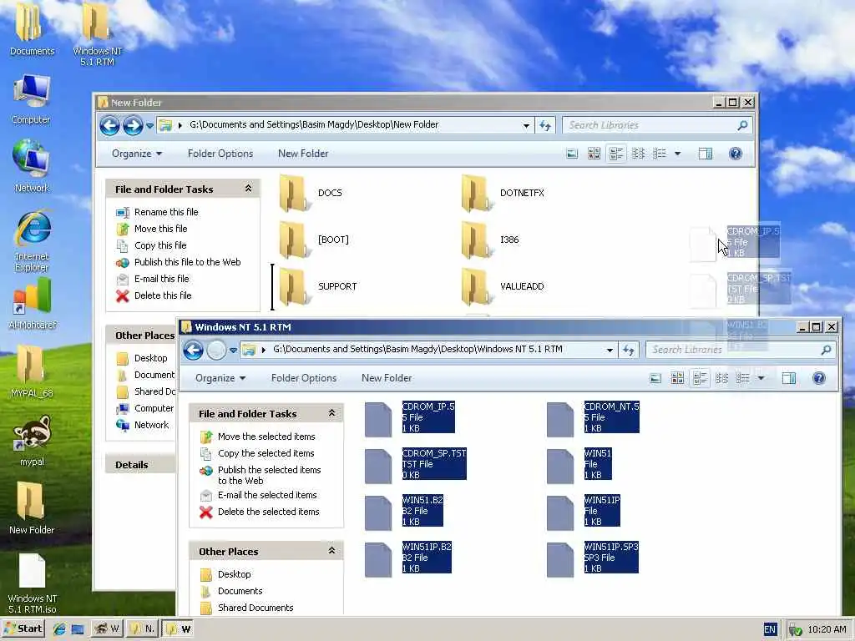Select the DOCS folder
This screenshot has width=855, height=641.
(x=311, y=193)
